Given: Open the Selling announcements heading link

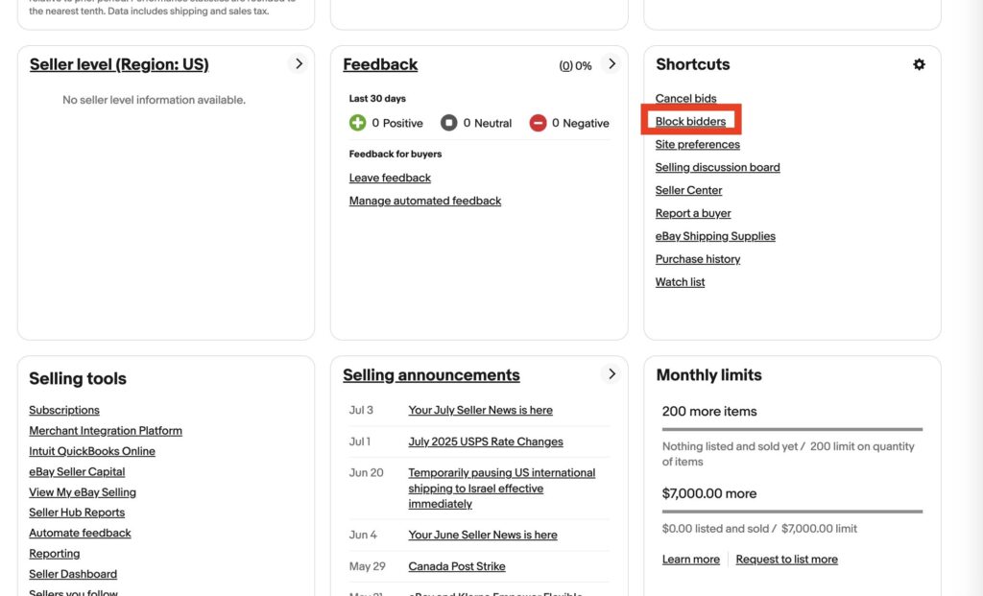Looking at the screenshot, I should pyautogui.click(x=431, y=374).
